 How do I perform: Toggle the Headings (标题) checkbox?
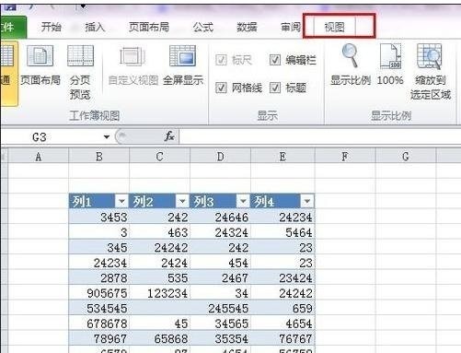[x=275, y=88]
